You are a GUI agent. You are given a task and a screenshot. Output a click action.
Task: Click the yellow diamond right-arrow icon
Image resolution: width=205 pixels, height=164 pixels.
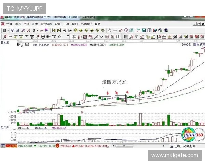tap(81, 31)
